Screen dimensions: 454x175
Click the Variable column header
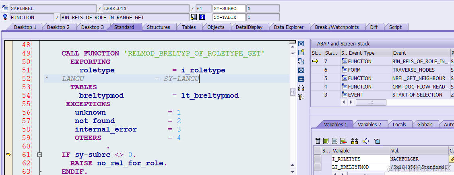tap(361, 151)
